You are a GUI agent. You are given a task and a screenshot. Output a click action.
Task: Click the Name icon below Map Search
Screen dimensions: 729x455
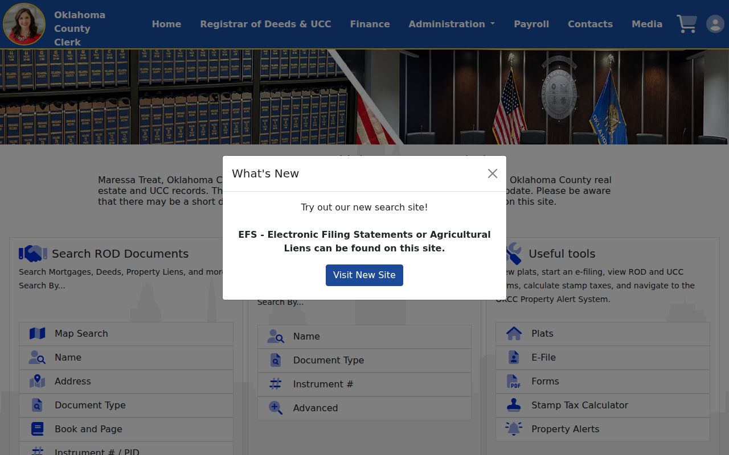point(37,357)
